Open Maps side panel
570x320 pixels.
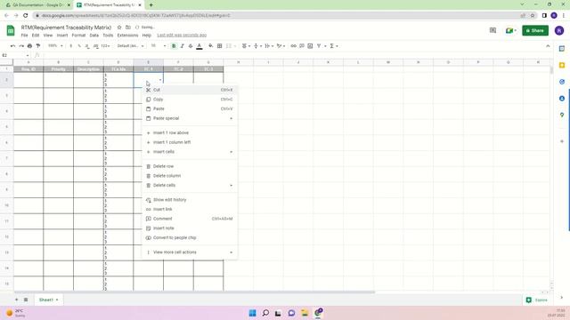click(x=562, y=115)
